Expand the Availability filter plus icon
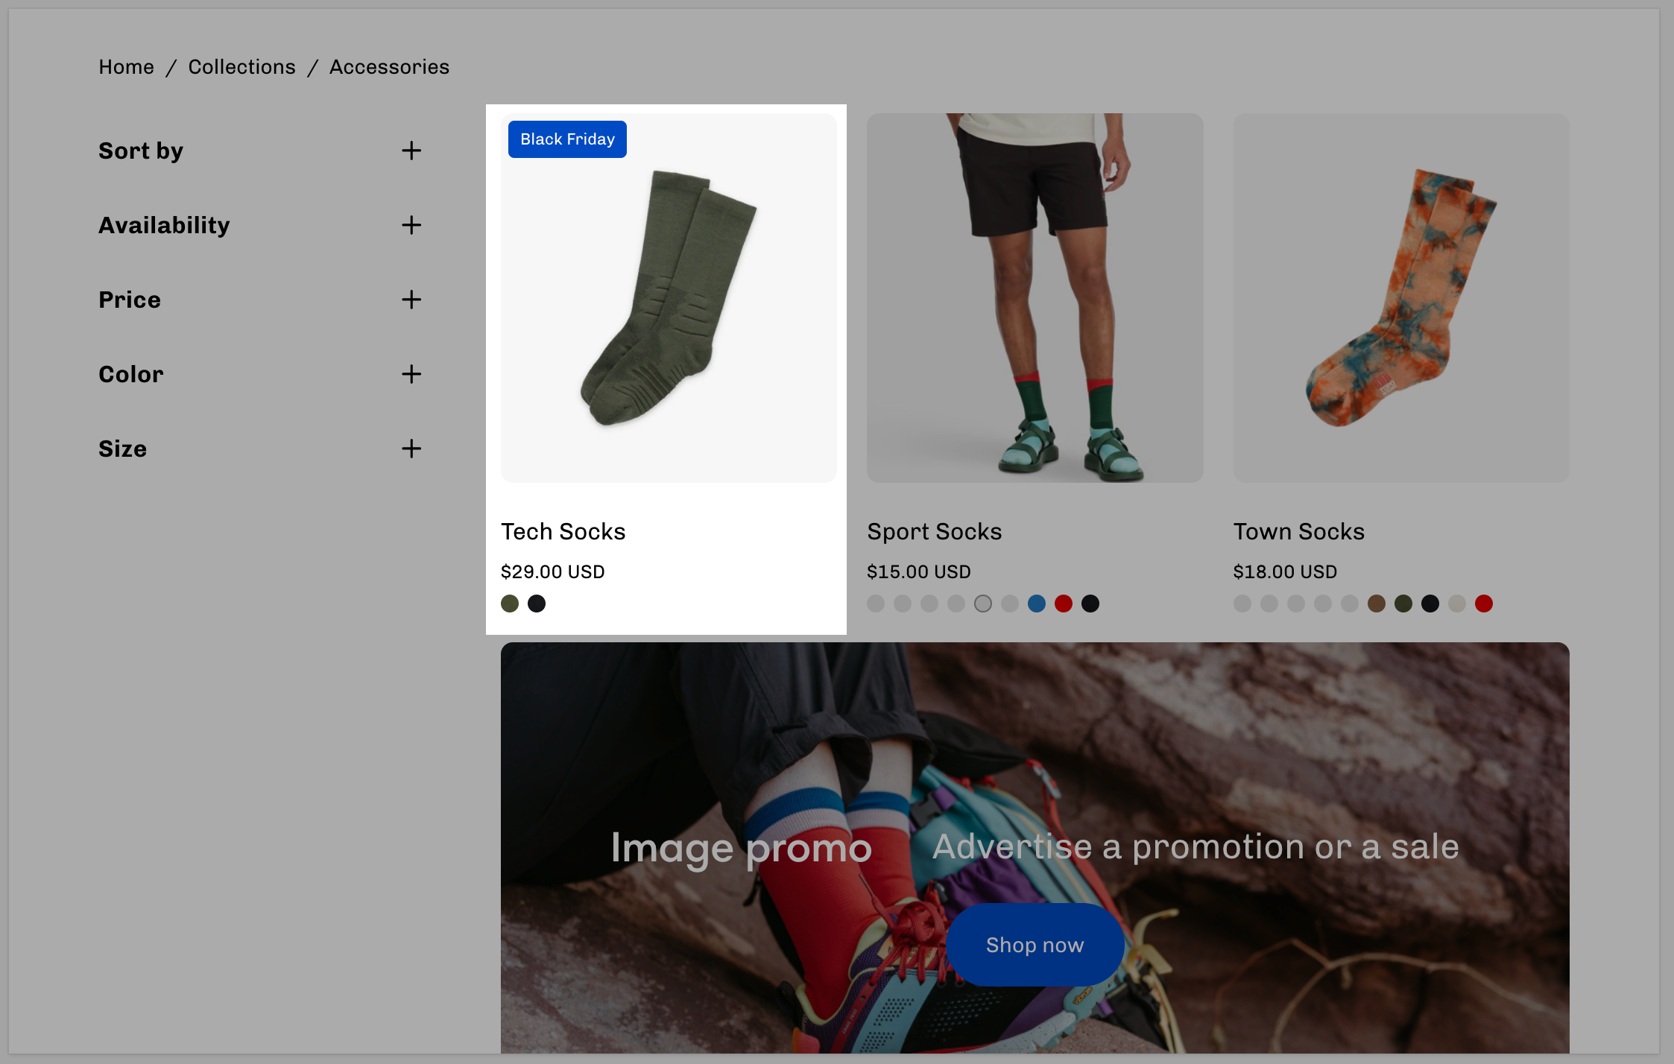This screenshot has width=1674, height=1064. click(411, 225)
